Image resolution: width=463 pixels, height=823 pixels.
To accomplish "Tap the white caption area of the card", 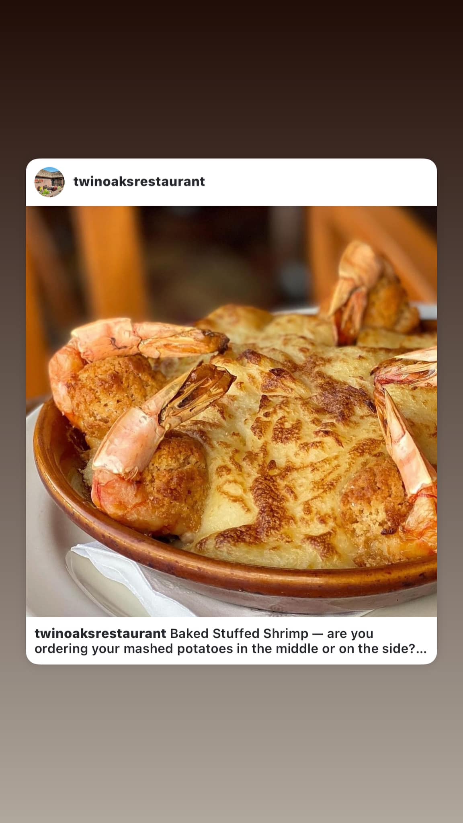I will point(231,641).
